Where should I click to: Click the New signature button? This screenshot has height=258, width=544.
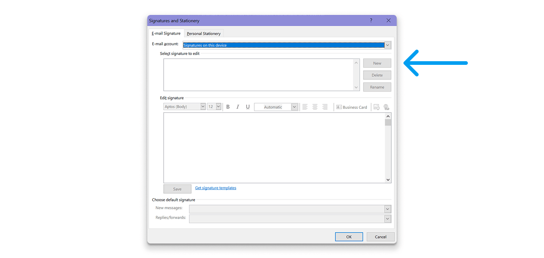point(377,63)
